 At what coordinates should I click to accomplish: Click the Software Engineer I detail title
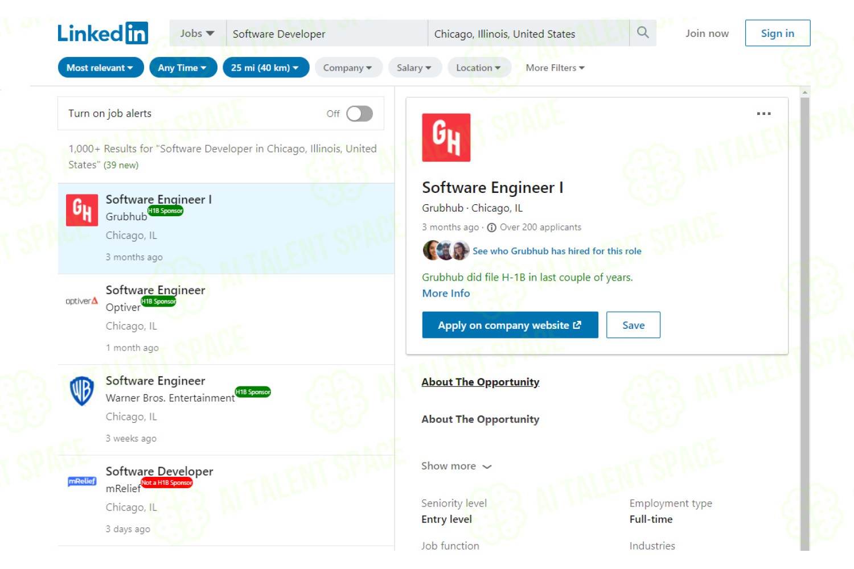point(492,187)
